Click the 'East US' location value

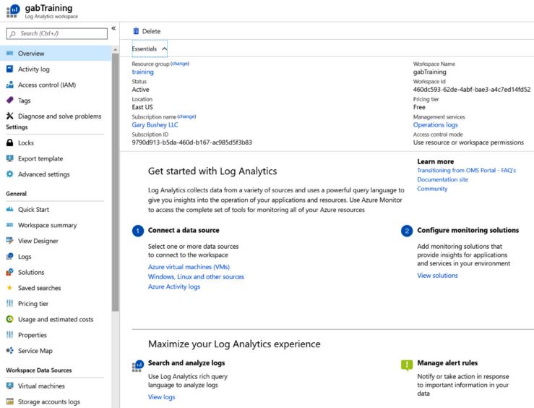click(x=142, y=107)
